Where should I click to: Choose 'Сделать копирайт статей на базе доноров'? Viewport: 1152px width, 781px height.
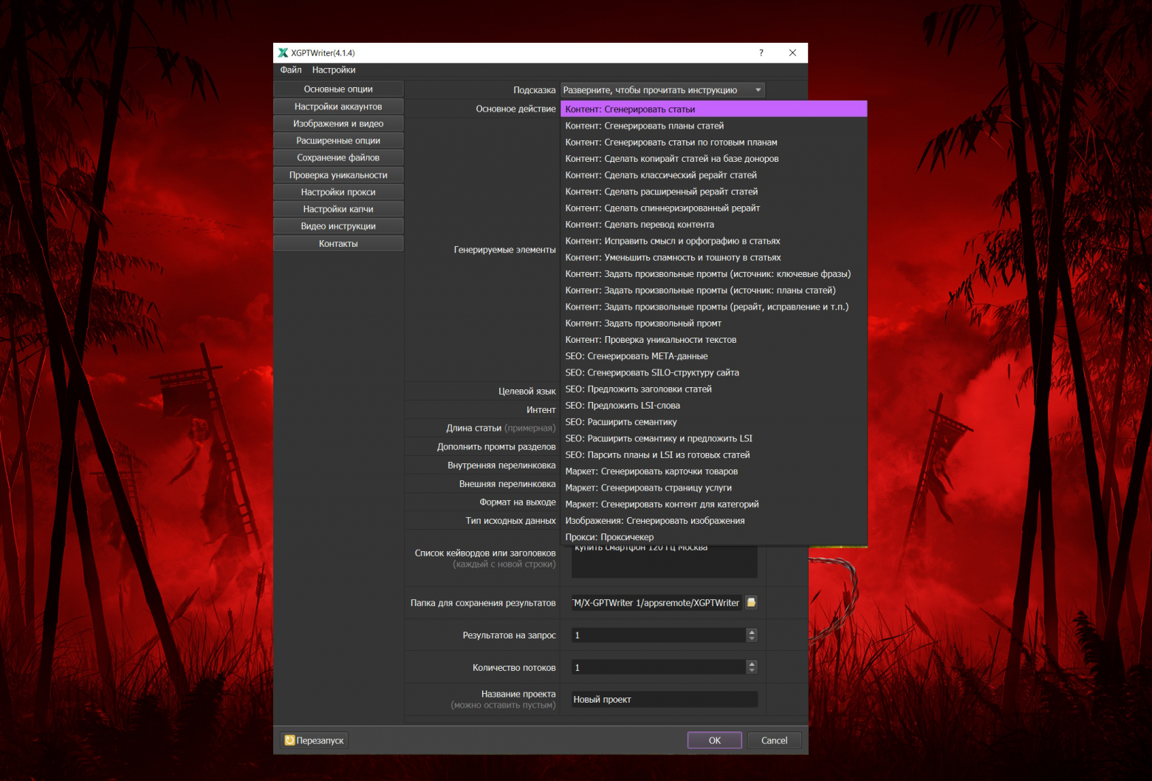coord(714,159)
